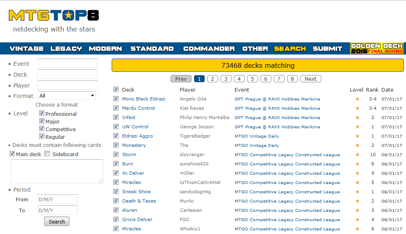This screenshot has width=406, height=234.
Task: Uncheck the Professional level checkbox
Action: [42, 113]
